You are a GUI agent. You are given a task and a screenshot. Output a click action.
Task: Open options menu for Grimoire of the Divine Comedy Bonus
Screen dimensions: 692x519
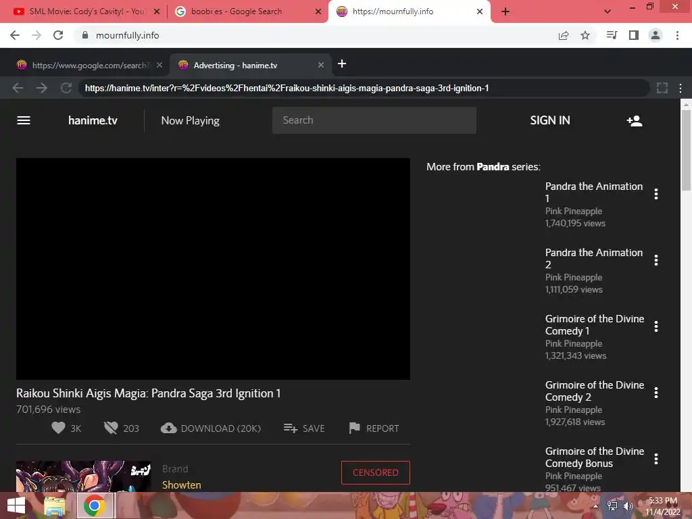point(656,459)
